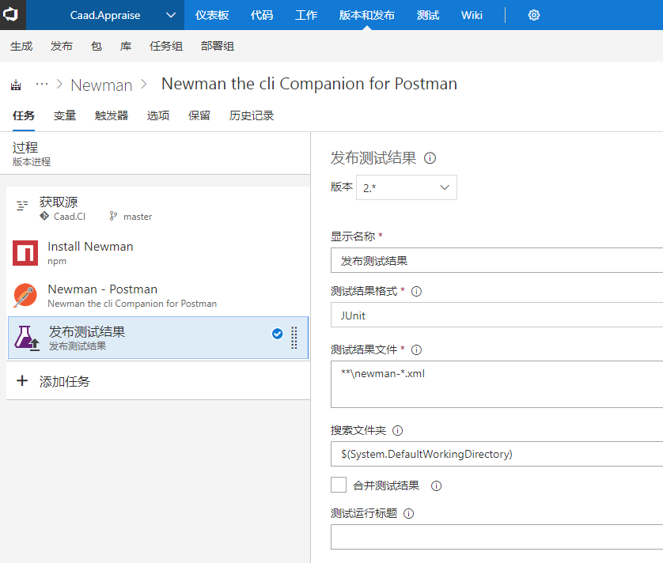This screenshot has width=663, height=563.
Task: Select the Install Newman task
Action: click(158, 253)
